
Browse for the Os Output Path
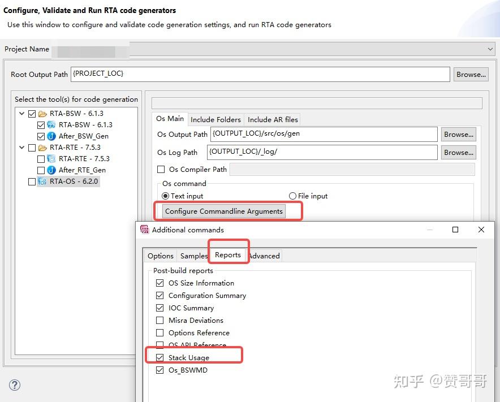pyautogui.click(x=458, y=134)
